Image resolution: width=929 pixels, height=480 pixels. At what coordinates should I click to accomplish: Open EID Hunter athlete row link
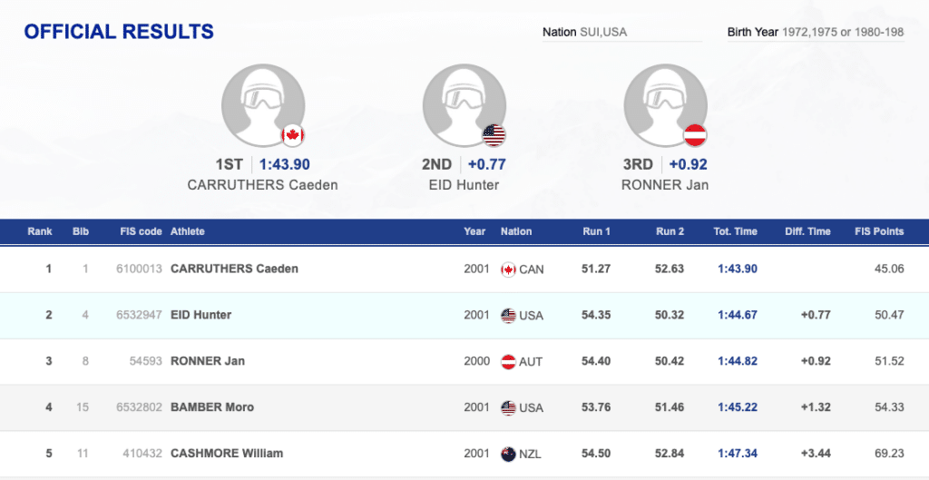[200, 315]
